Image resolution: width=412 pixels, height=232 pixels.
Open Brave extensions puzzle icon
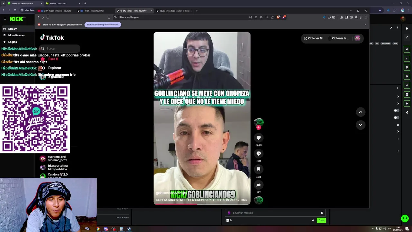coord(329,17)
